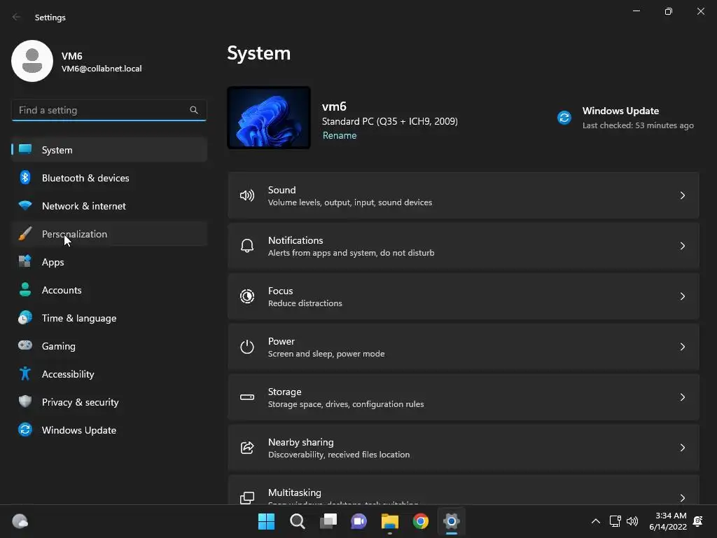Select Bluetooth & devices category
Screen dimensions: 717x538
point(109,177)
